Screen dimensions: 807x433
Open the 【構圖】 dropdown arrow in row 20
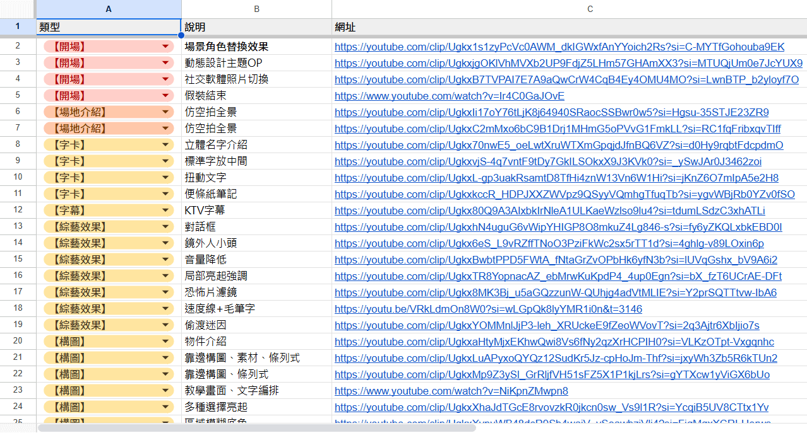(166, 342)
